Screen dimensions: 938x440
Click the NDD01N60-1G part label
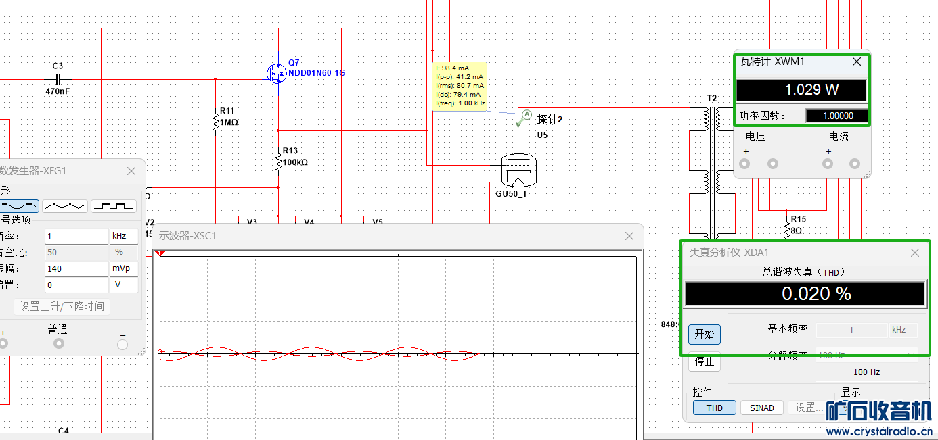(317, 72)
